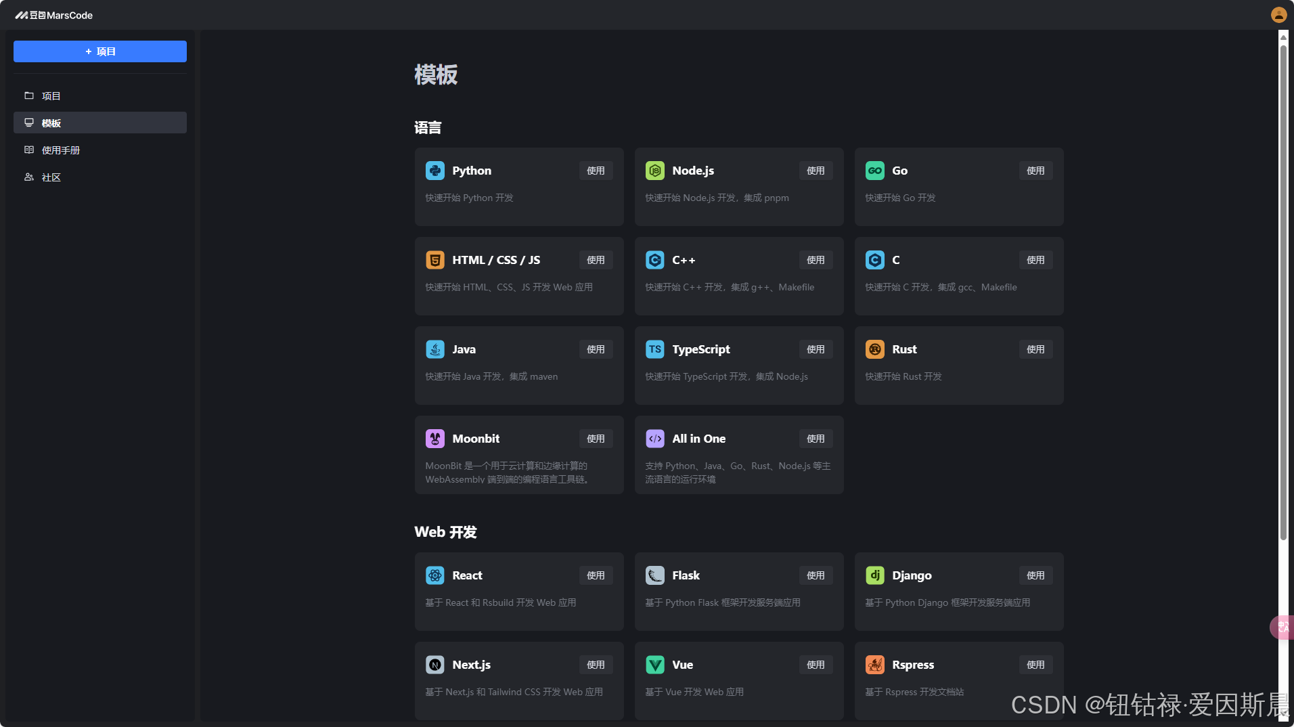Click the C language template icon
This screenshot has width=1294, height=727.
pos(875,260)
